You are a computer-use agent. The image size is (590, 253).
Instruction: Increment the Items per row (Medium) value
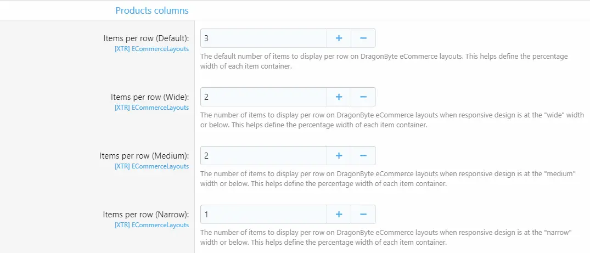tap(339, 156)
